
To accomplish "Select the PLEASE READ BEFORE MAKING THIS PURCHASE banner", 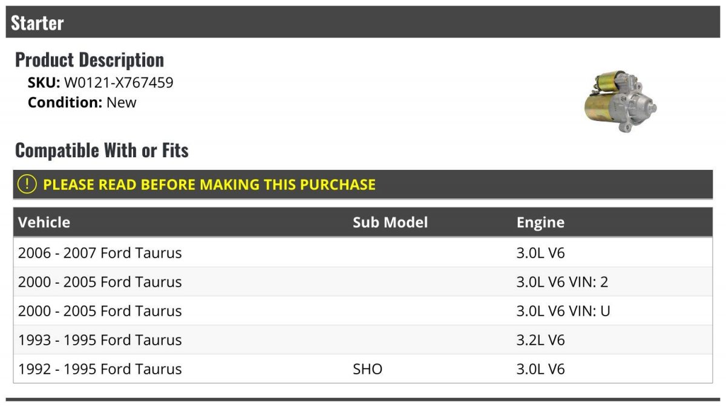I will pyautogui.click(x=363, y=184).
